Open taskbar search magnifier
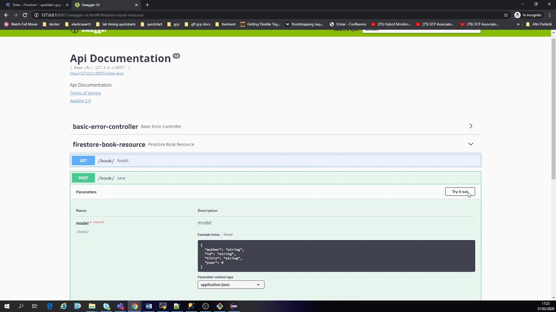This screenshot has height=312, width=556. click(x=21, y=306)
